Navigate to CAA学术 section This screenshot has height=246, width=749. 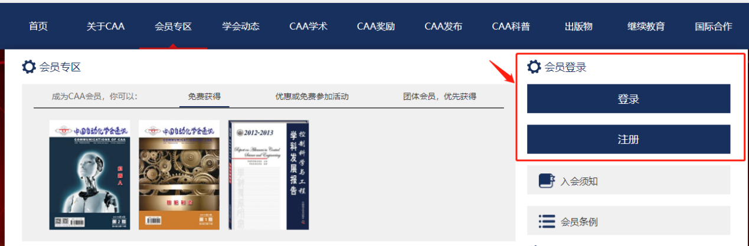pos(308,27)
